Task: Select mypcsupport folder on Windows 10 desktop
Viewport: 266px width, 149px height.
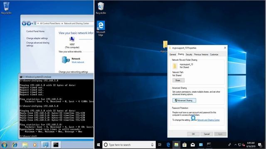Action: click(x=164, y=47)
